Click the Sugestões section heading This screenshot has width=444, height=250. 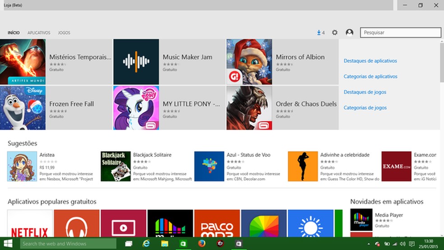(23, 143)
